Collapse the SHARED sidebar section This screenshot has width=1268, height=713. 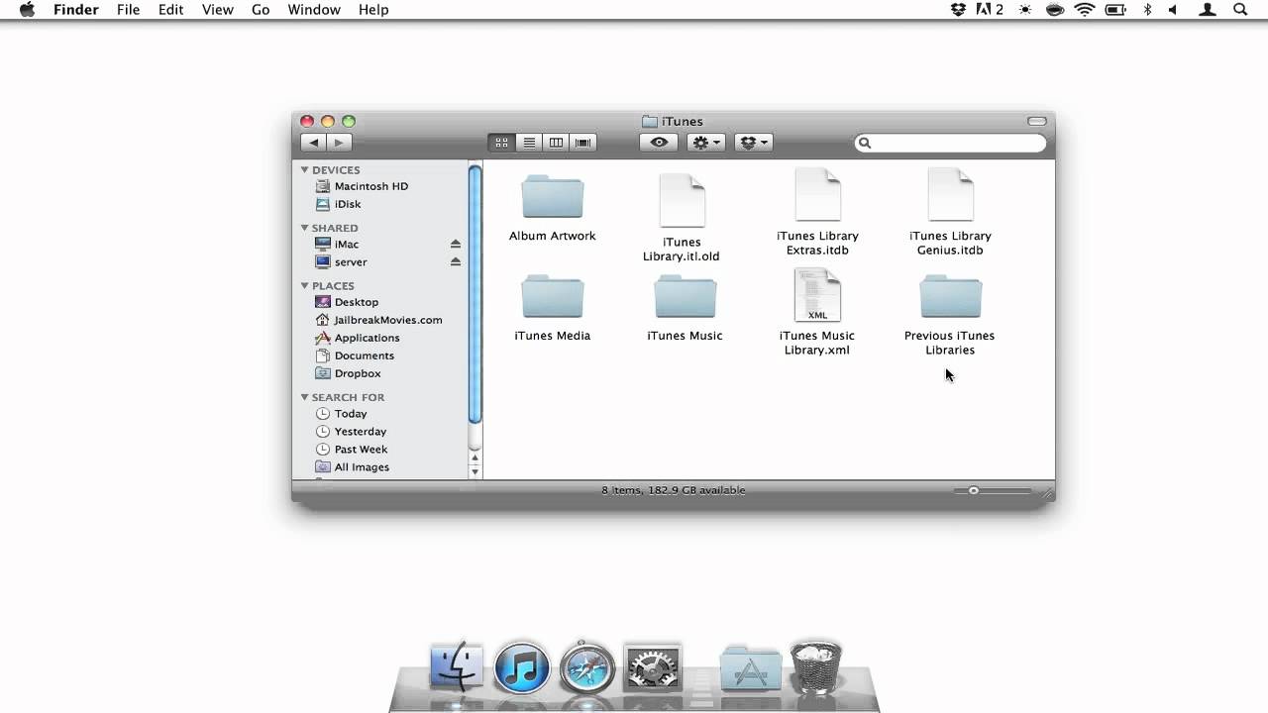[305, 228]
